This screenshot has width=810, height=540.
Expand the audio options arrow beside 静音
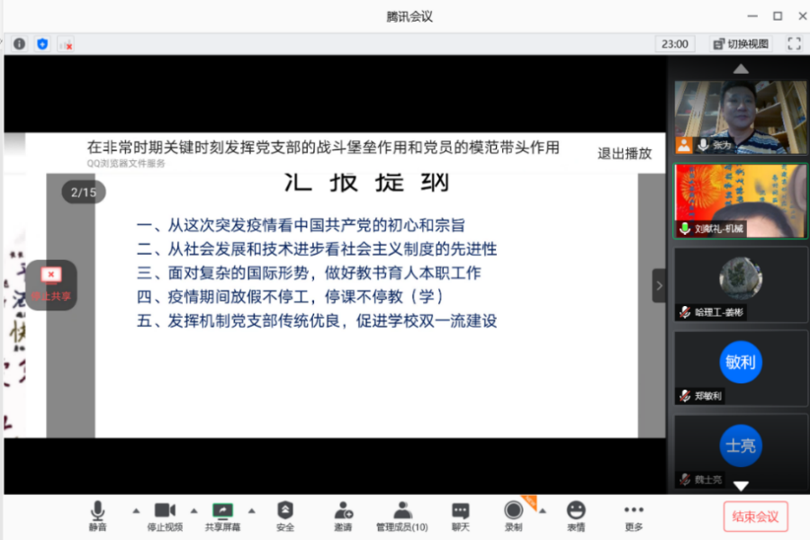coord(136,510)
